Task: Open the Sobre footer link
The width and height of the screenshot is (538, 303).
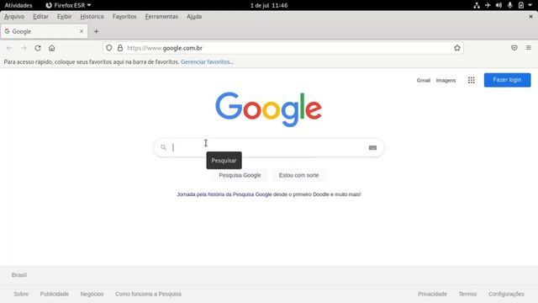Action: click(21, 294)
